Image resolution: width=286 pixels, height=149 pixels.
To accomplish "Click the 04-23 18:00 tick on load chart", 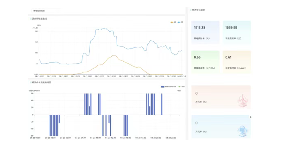I will [147, 76].
